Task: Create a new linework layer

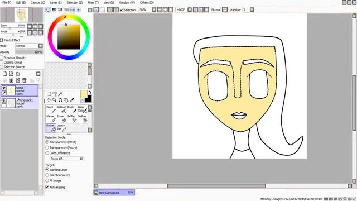Action: tap(11, 74)
